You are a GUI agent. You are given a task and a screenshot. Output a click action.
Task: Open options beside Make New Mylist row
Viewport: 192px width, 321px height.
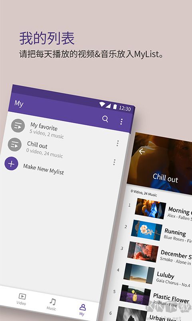[114, 162]
